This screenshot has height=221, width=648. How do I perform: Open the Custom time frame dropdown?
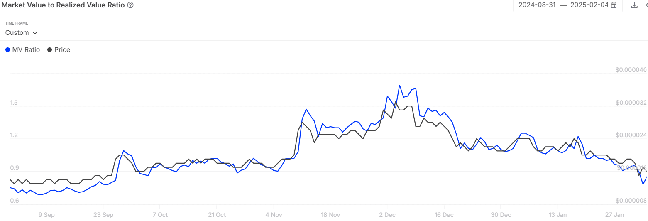21,33
